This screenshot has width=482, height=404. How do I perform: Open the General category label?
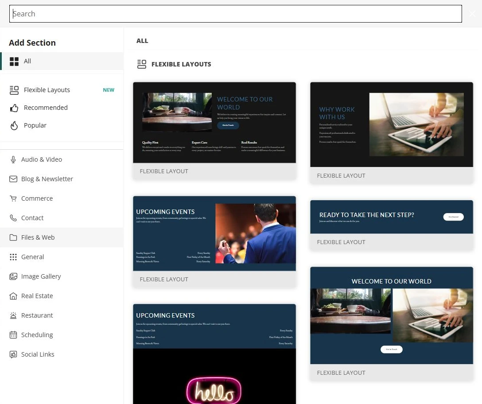point(33,257)
